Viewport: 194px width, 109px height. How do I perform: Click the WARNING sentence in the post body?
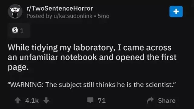pyautogui.click(x=92, y=85)
